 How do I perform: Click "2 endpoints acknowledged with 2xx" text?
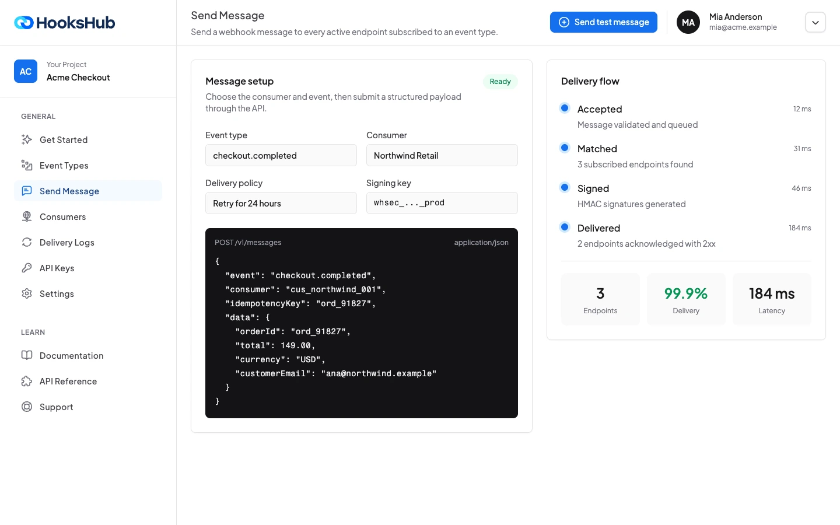(x=646, y=244)
